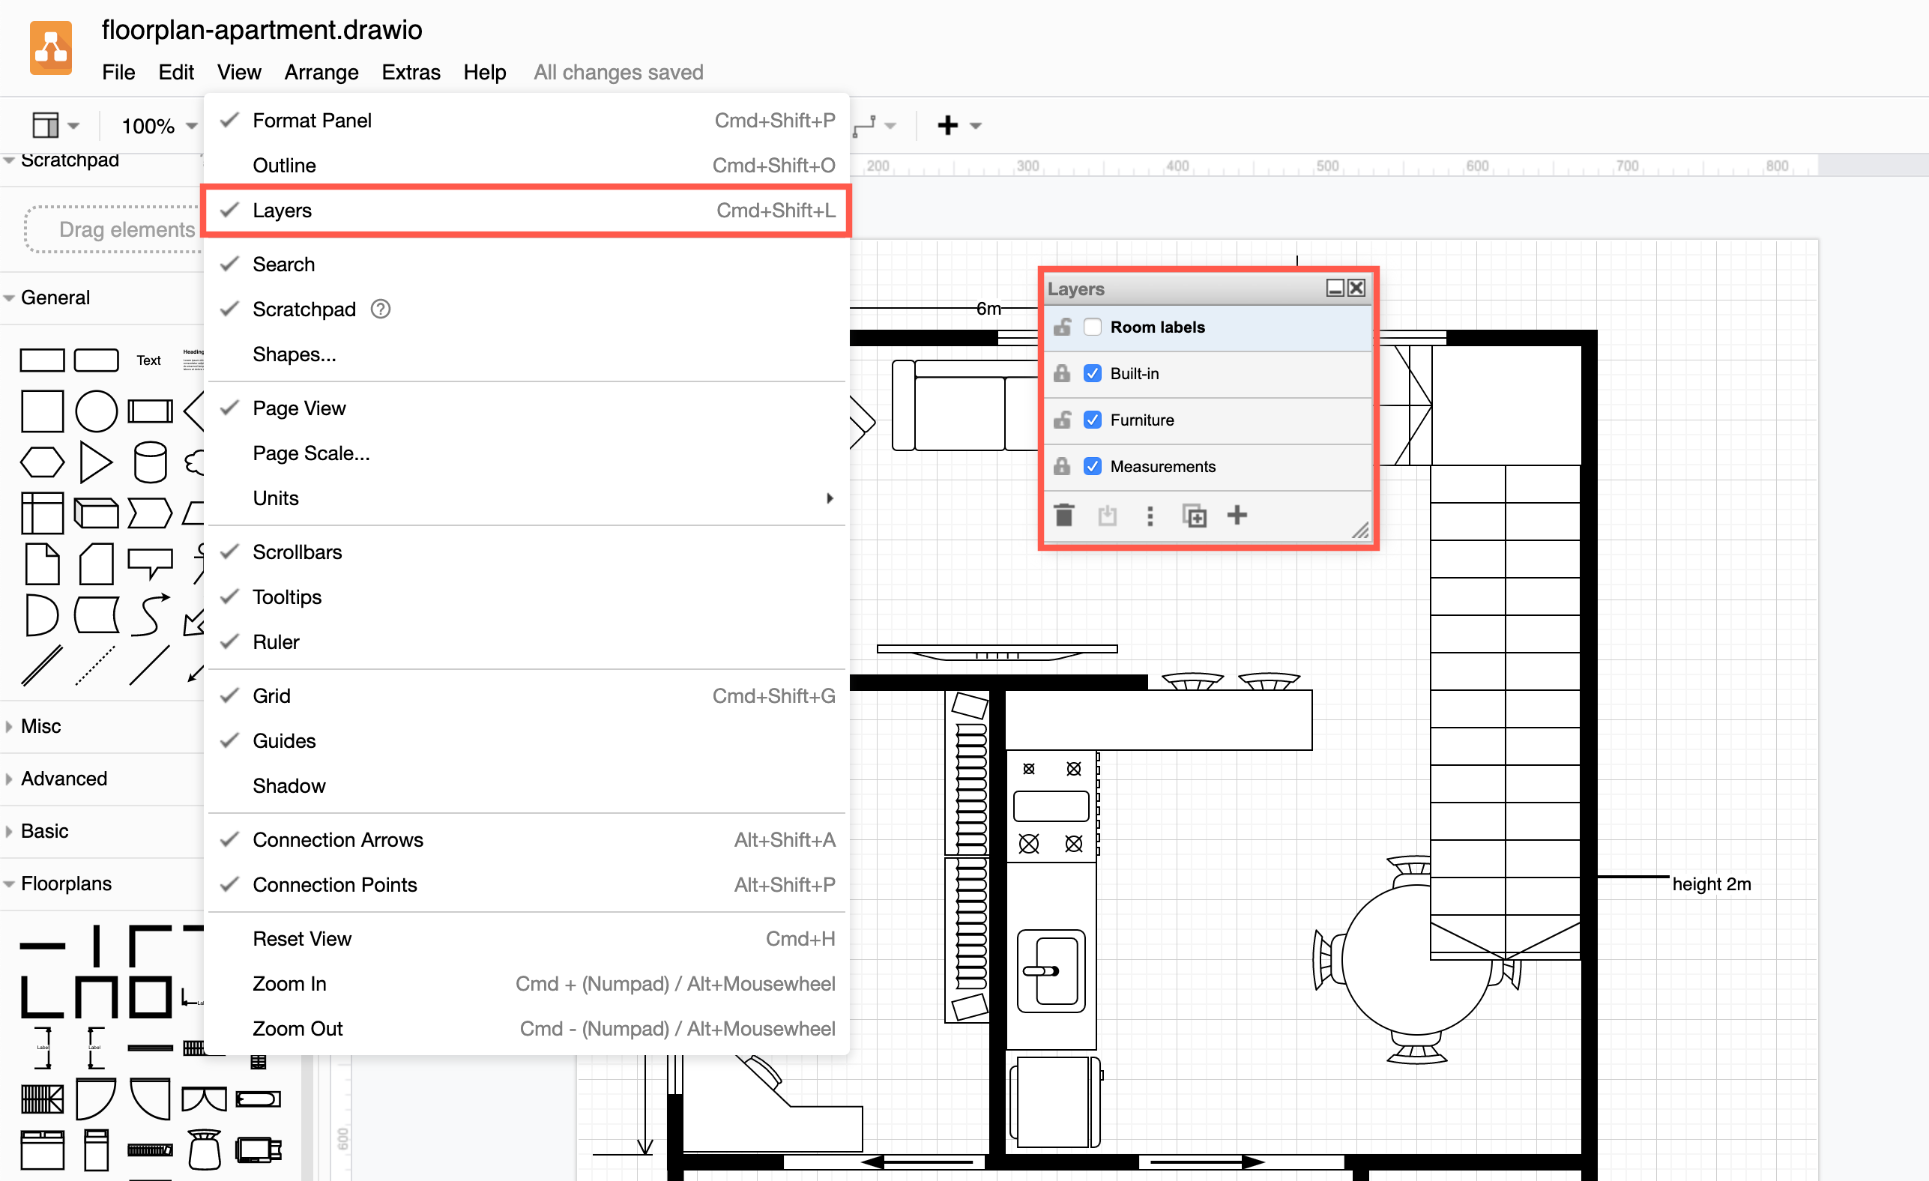
Task: Click the Scratchpad help question mark
Action: tap(381, 309)
